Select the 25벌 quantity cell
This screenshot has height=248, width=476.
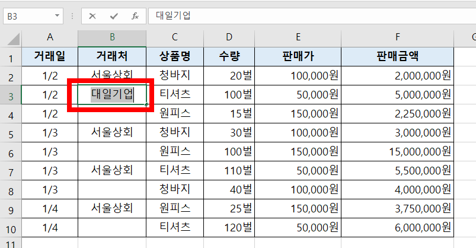tap(229, 208)
